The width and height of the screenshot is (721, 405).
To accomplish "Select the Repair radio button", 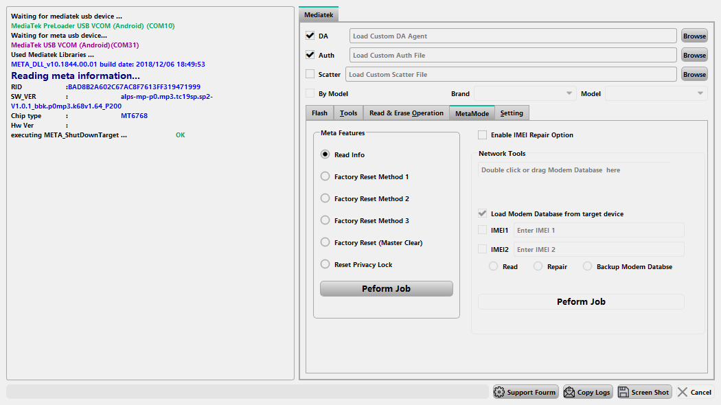I will point(538,266).
